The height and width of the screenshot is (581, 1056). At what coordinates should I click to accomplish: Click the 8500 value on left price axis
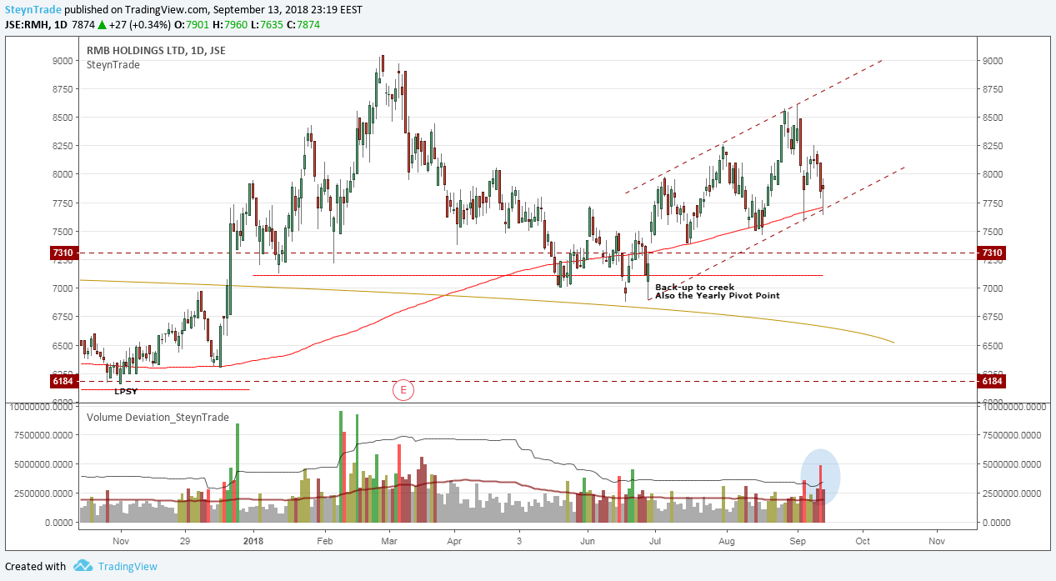[x=64, y=118]
